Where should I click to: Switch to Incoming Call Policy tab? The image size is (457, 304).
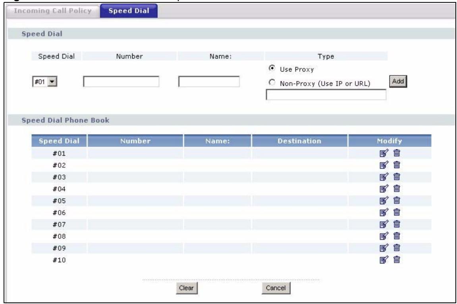click(x=53, y=11)
